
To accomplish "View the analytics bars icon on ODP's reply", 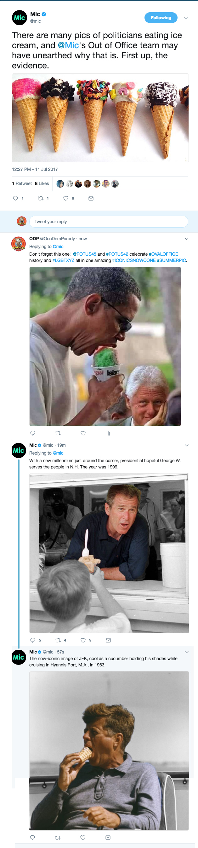I will pyautogui.click(x=108, y=433).
